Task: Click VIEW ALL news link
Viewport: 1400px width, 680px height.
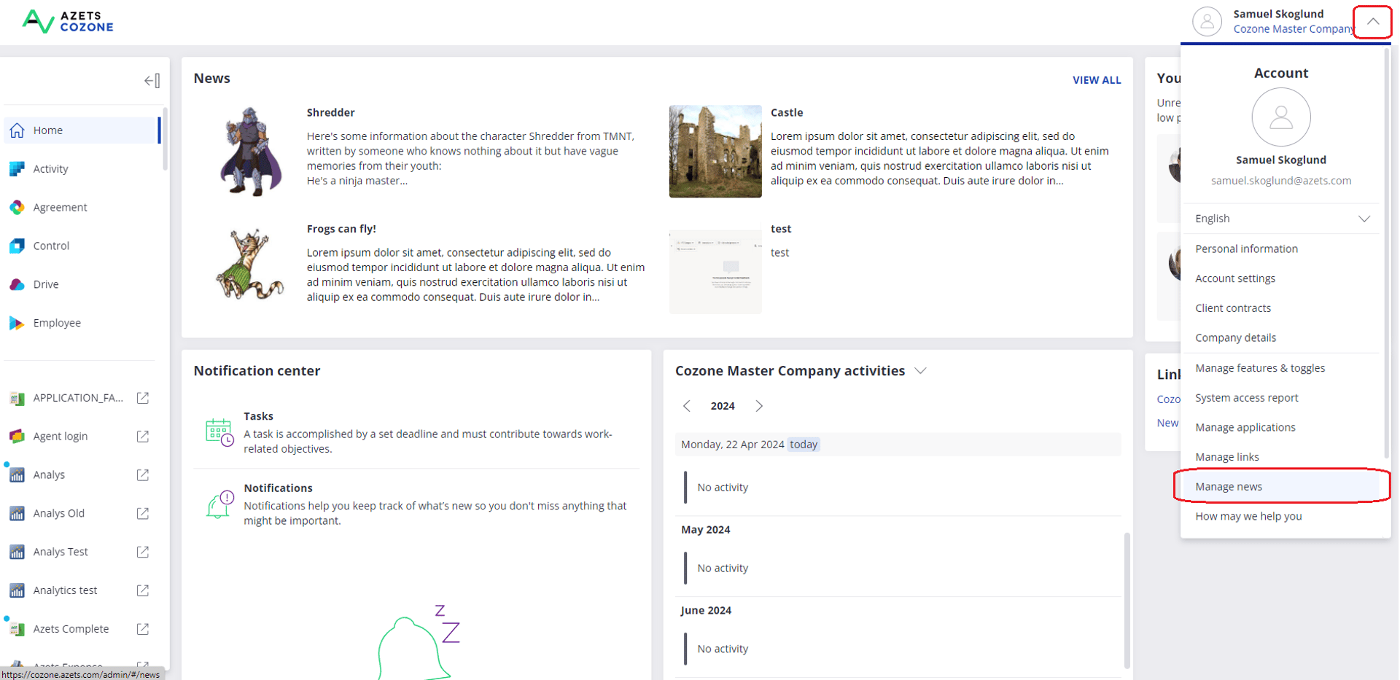Action: pyautogui.click(x=1097, y=80)
